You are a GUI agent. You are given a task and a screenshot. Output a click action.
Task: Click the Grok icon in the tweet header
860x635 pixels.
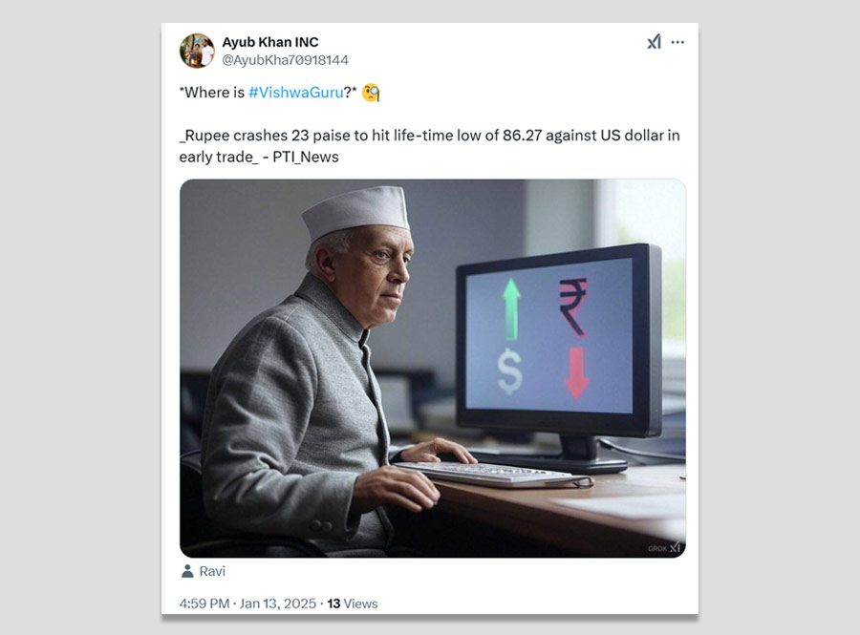pyautogui.click(x=654, y=42)
